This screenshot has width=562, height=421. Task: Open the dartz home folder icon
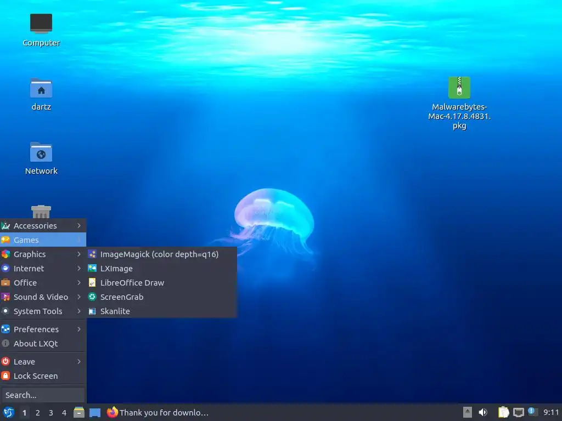click(41, 94)
